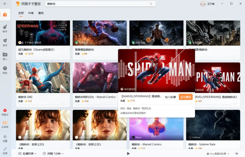Toggle the volume speaker icon
Screen dimensions: 245x157
[236, 154]
